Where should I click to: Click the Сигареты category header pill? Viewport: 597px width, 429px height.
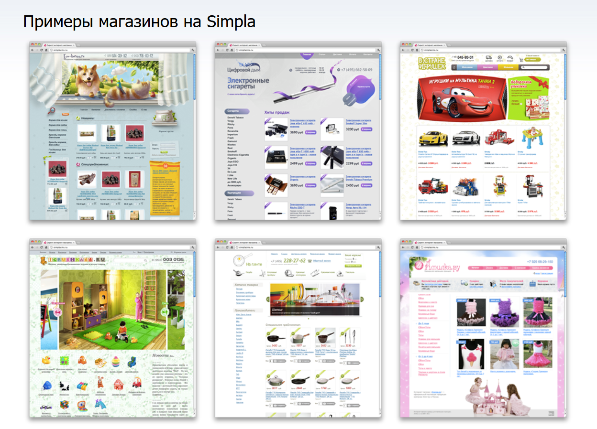(237, 111)
